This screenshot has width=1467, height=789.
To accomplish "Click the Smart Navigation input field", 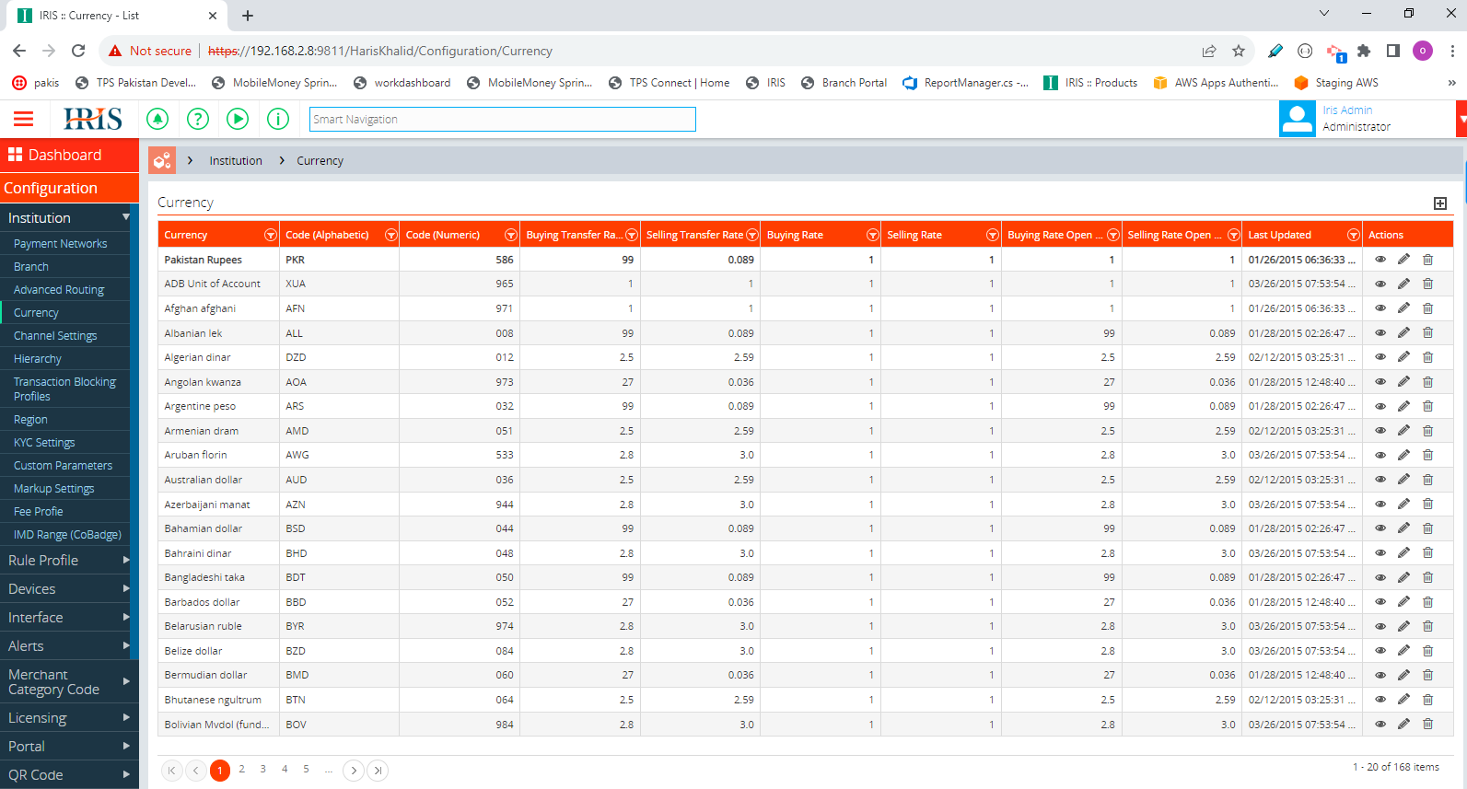I will coord(503,119).
